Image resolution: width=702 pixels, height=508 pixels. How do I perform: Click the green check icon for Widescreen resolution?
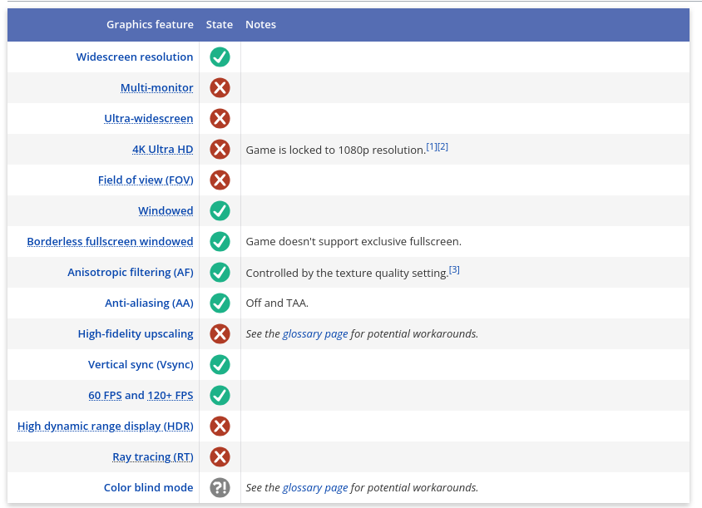(220, 57)
